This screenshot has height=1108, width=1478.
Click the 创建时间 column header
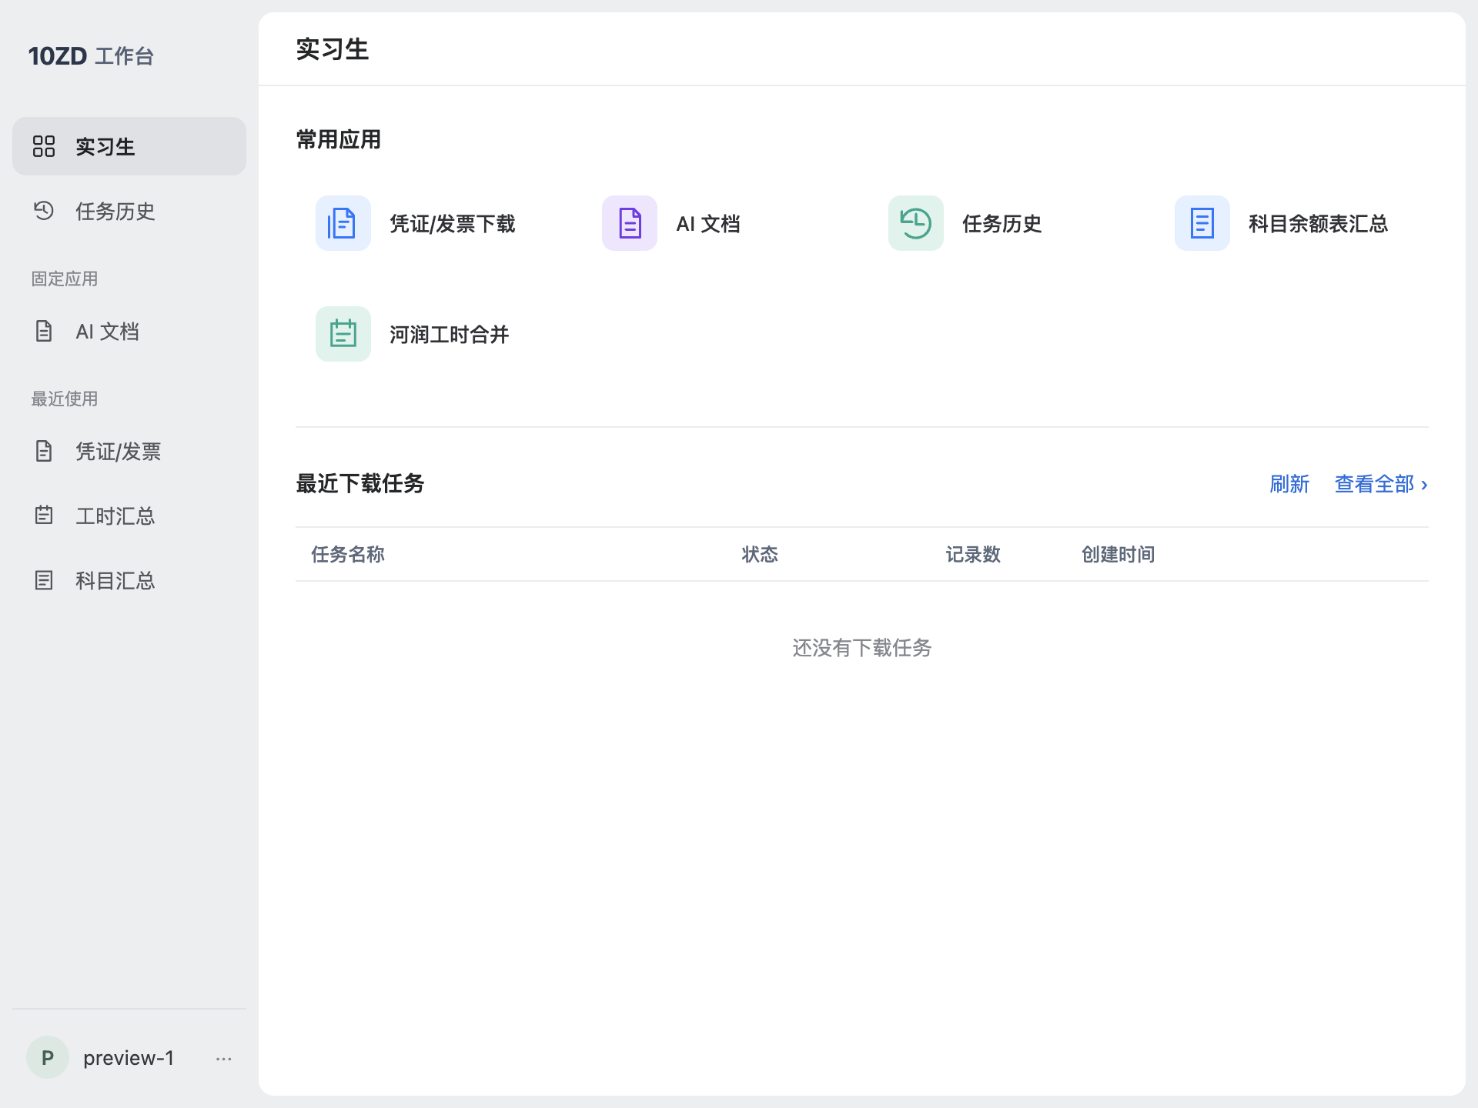pos(1118,554)
